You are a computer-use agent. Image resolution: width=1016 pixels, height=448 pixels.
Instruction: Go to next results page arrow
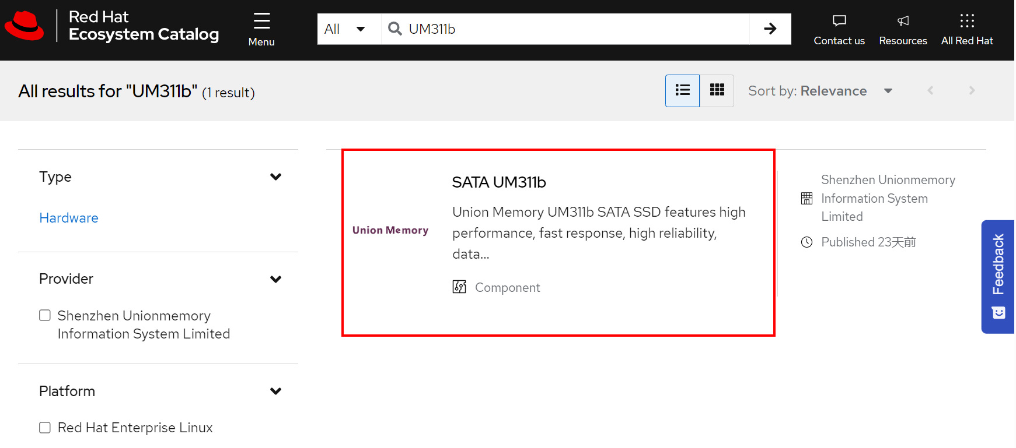coord(971,90)
